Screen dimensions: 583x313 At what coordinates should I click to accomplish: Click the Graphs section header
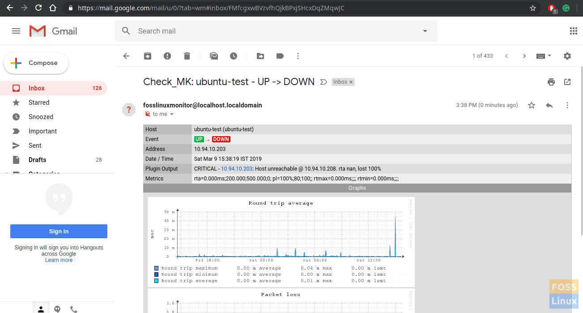(x=357, y=188)
